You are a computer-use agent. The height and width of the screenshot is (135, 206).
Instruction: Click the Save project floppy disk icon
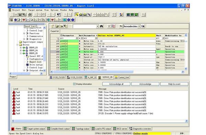click(20, 14)
